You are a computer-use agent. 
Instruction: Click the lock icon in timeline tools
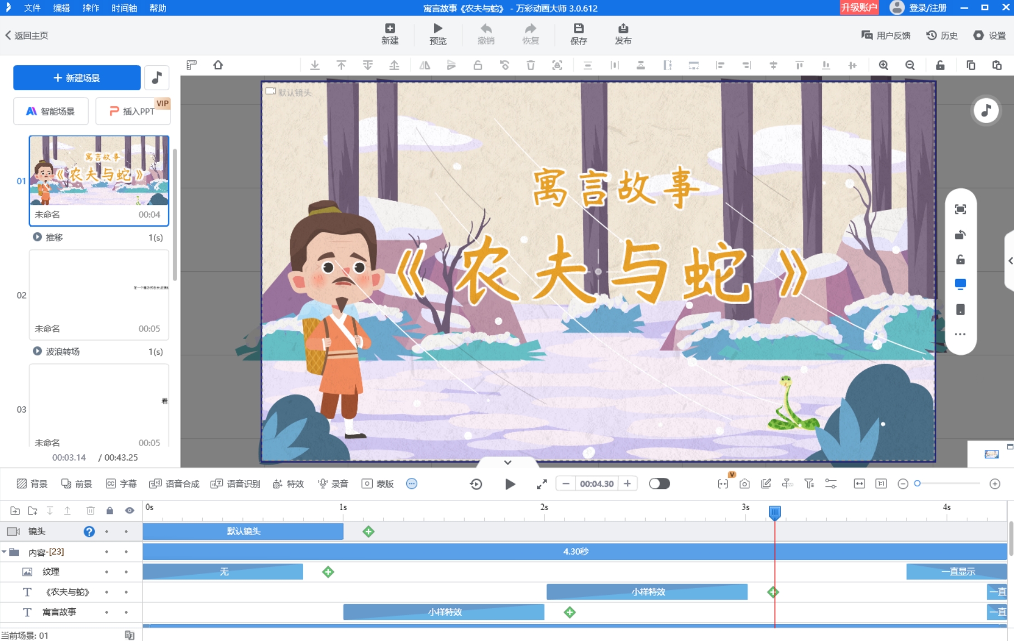tap(109, 510)
